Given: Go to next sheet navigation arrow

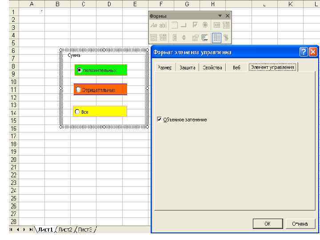Looking at the screenshot, I should click(x=24, y=230).
